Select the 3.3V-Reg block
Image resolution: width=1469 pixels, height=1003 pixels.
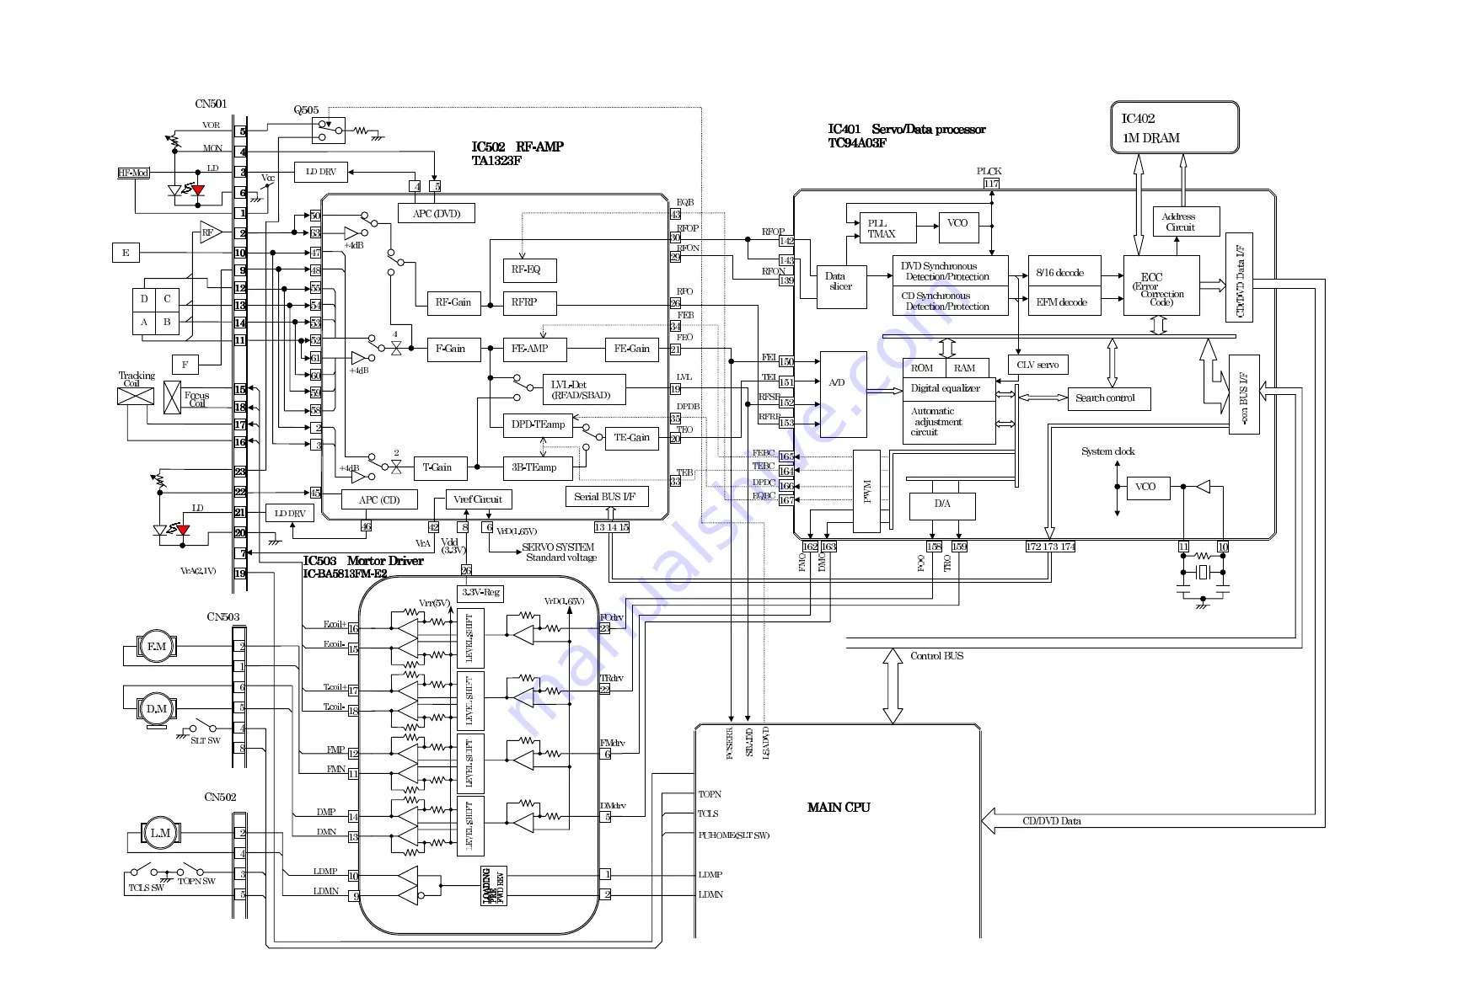pyautogui.click(x=480, y=592)
